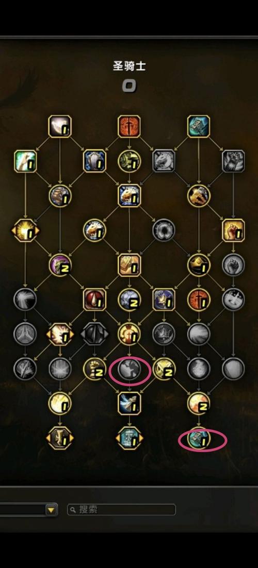The image size is (258, 568).
Task: Choose the gray horse head talent
Action: click(x=164, y=161)
